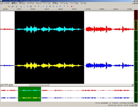Screen dimensions: 138x107
Task: Click the Stop playback square button
Action: (50, 6)
